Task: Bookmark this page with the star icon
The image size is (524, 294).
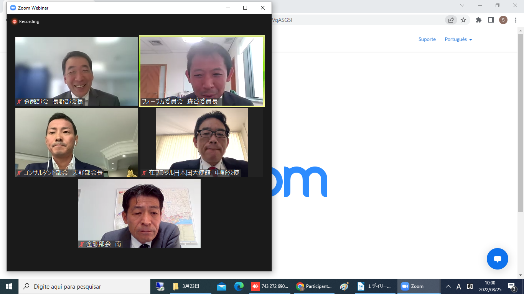Action: pos(463,20)
